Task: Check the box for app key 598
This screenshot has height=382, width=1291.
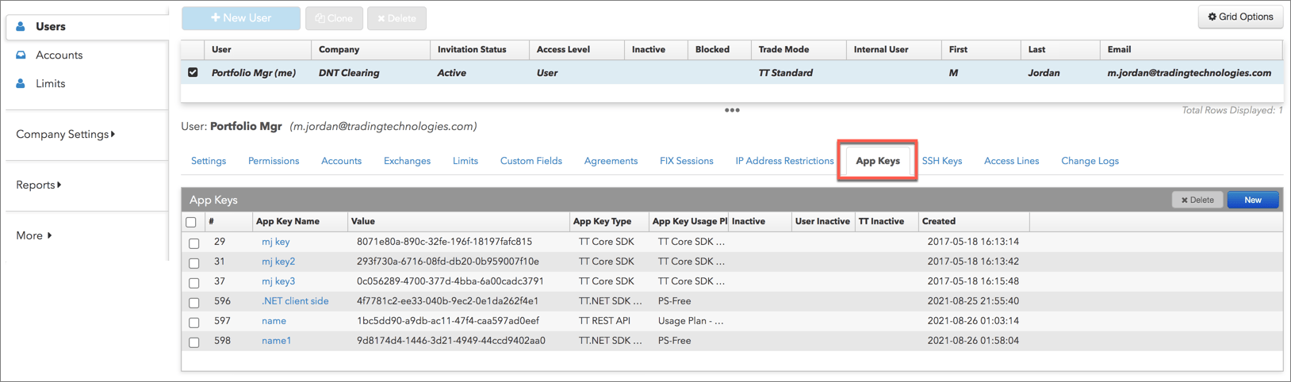Action: click(x=194, y=342)
